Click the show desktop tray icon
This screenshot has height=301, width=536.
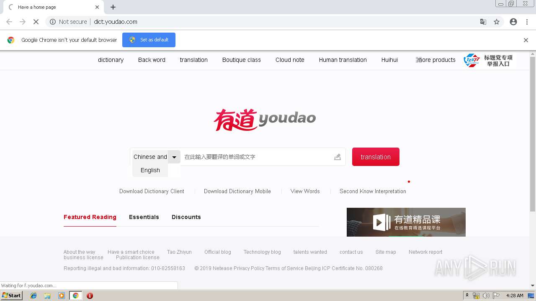531,296
